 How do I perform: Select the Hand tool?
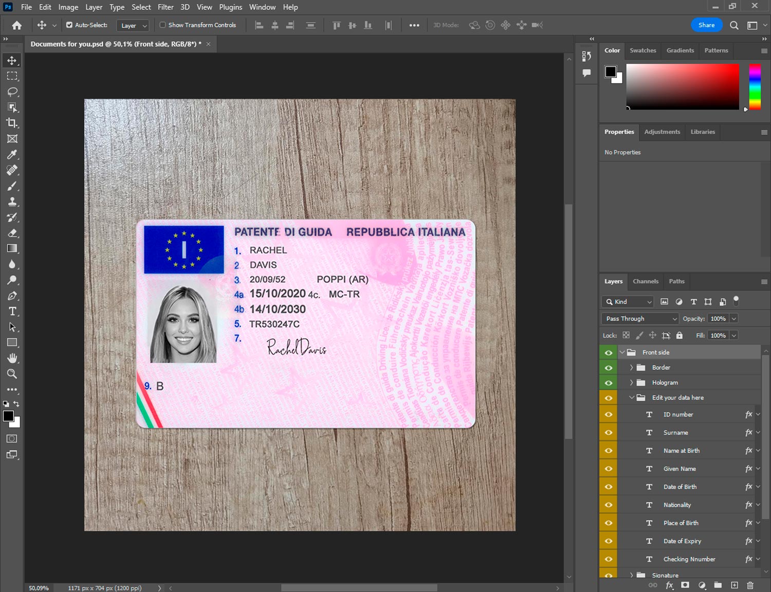[12, 358]
